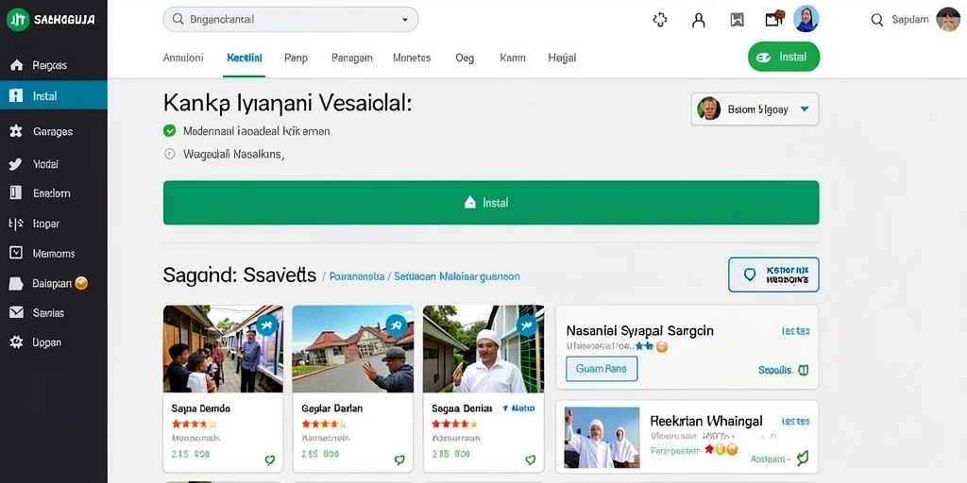Viewport: 967px width, 483px height.
Task: Open the Oeg tab
Action: pos(465,58)
